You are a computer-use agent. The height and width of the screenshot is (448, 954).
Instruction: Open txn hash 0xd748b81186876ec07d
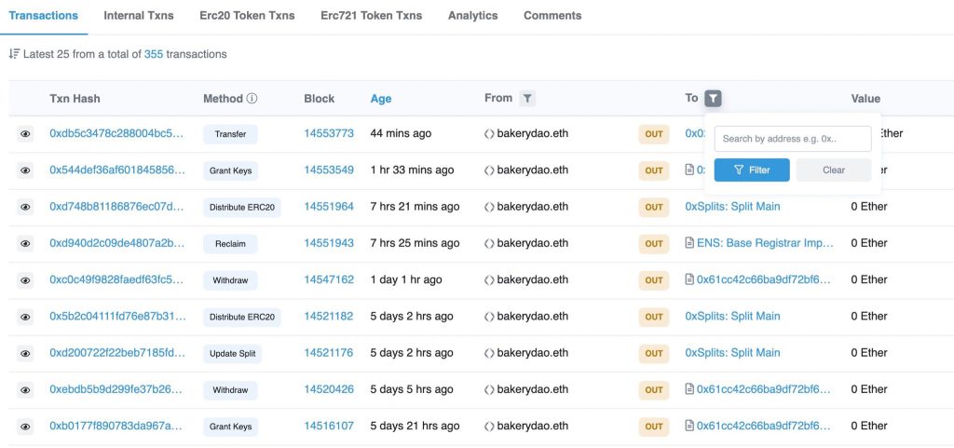(x=116, y=207)
